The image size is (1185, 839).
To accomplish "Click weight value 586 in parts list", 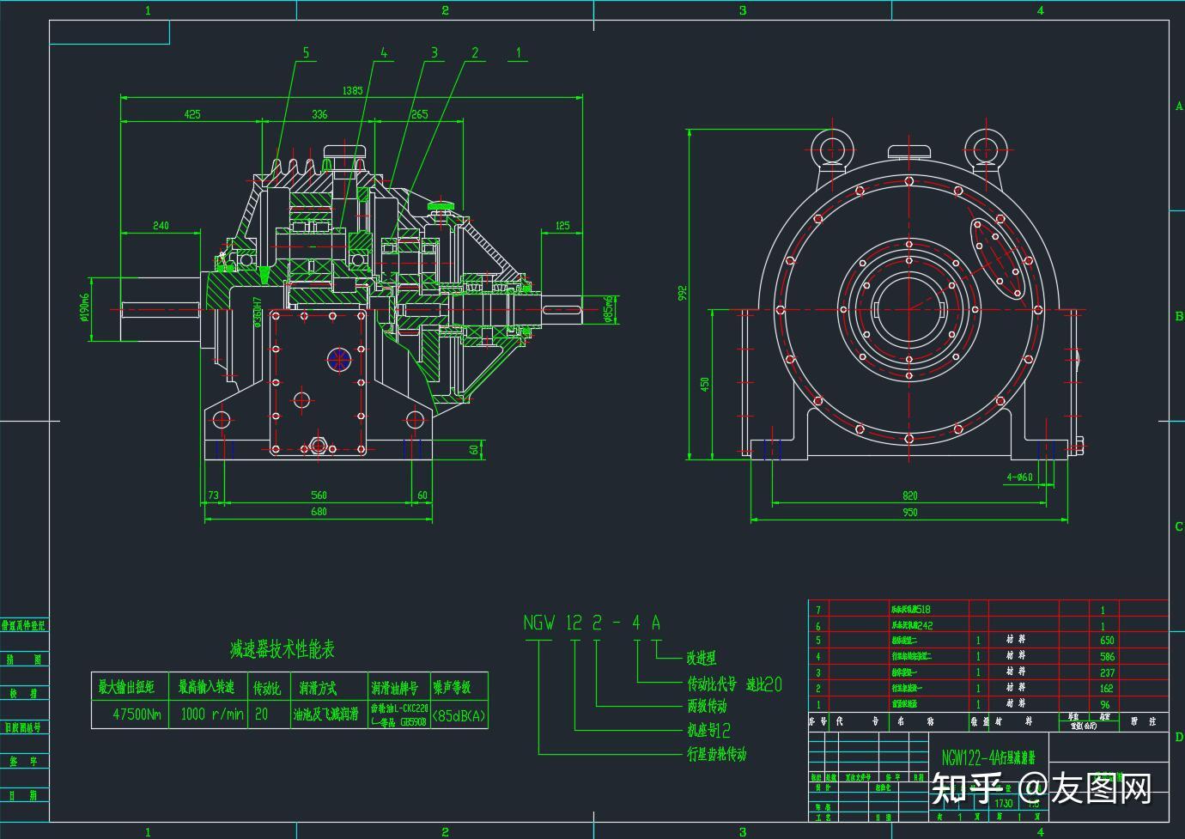I will point(1107,657).
